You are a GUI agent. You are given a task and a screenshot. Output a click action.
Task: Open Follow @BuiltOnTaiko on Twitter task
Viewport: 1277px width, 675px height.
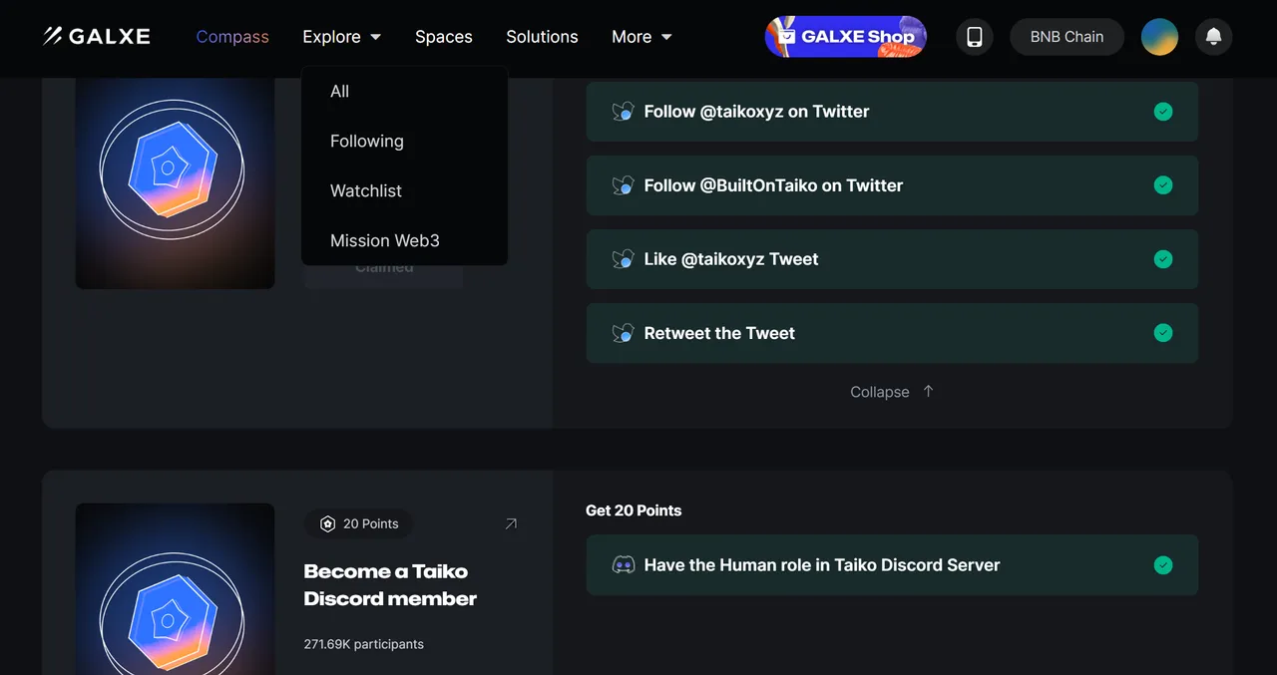coord(892,185)
